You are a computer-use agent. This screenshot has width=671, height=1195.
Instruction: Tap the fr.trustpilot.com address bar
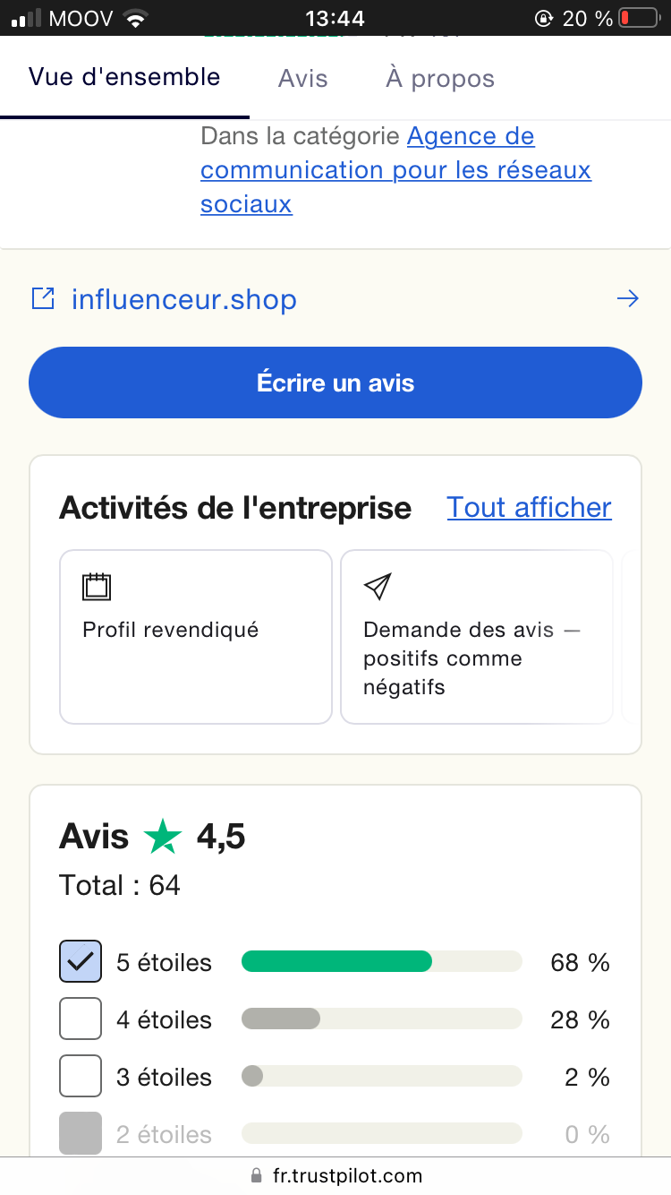346,1175
